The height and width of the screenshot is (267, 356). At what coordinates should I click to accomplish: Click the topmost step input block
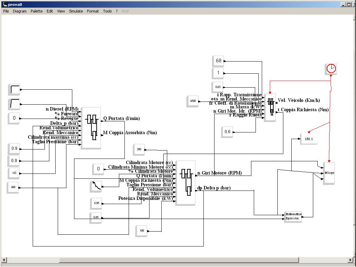tap(14, 89)
